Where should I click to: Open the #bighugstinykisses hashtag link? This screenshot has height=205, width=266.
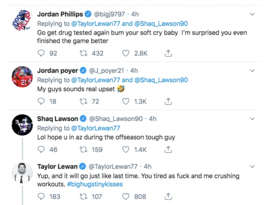pos(95,184)
